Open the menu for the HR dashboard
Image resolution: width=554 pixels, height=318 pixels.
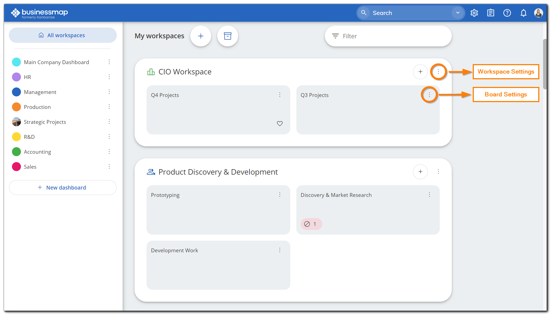109,77
